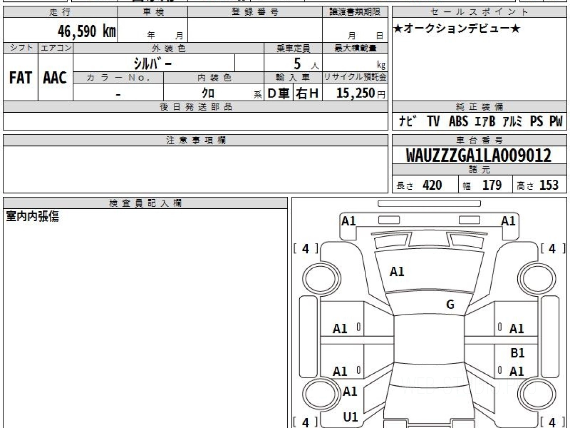Click the ABS equipment entry
Image resolution: width=570 pixels, height=428 pixels.
[458, 122]
